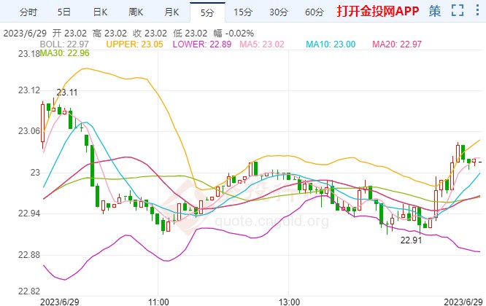Click the 22.91 low price marker
Screen dimensions: 486x306
coord(411,240)
